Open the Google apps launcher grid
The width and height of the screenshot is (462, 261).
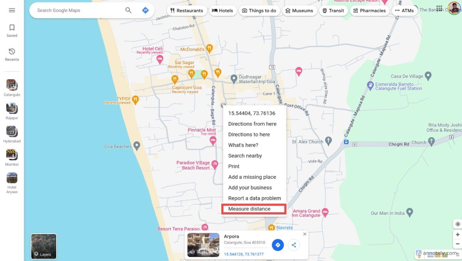tap(439, 8)
